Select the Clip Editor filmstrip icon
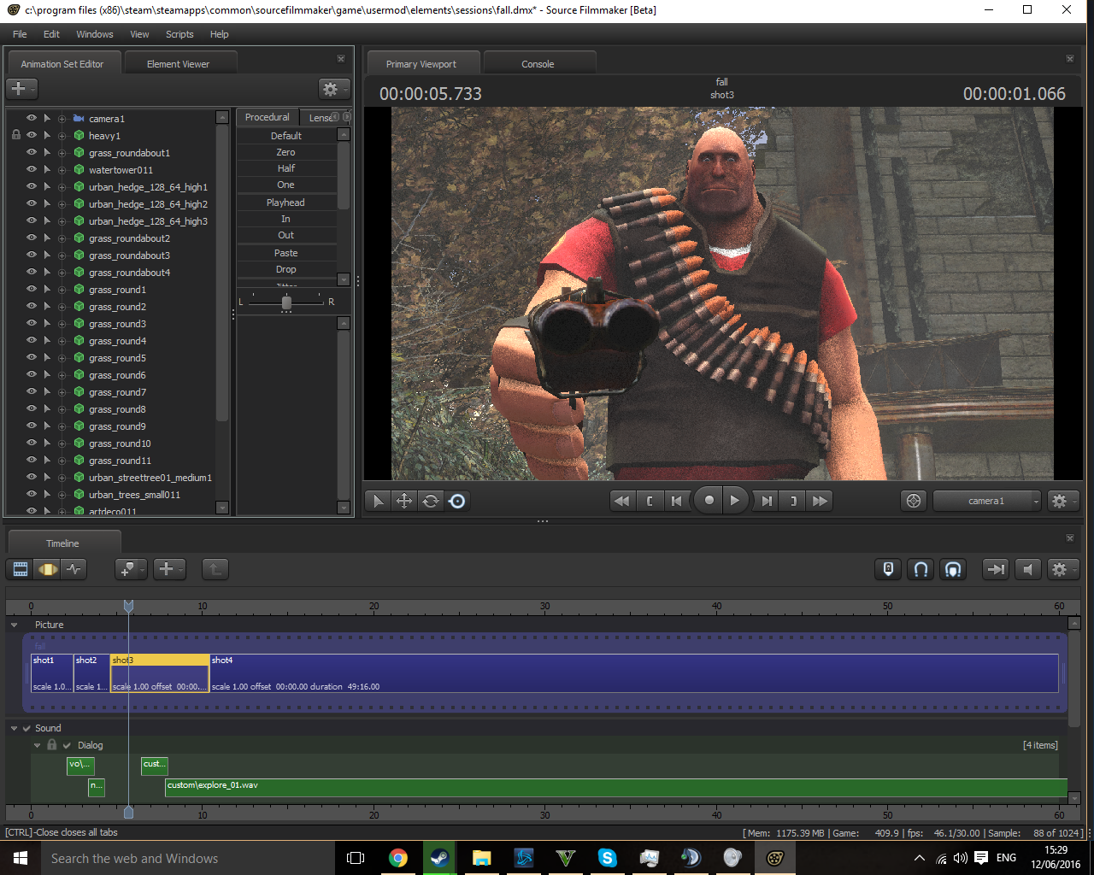 point(21,569)
